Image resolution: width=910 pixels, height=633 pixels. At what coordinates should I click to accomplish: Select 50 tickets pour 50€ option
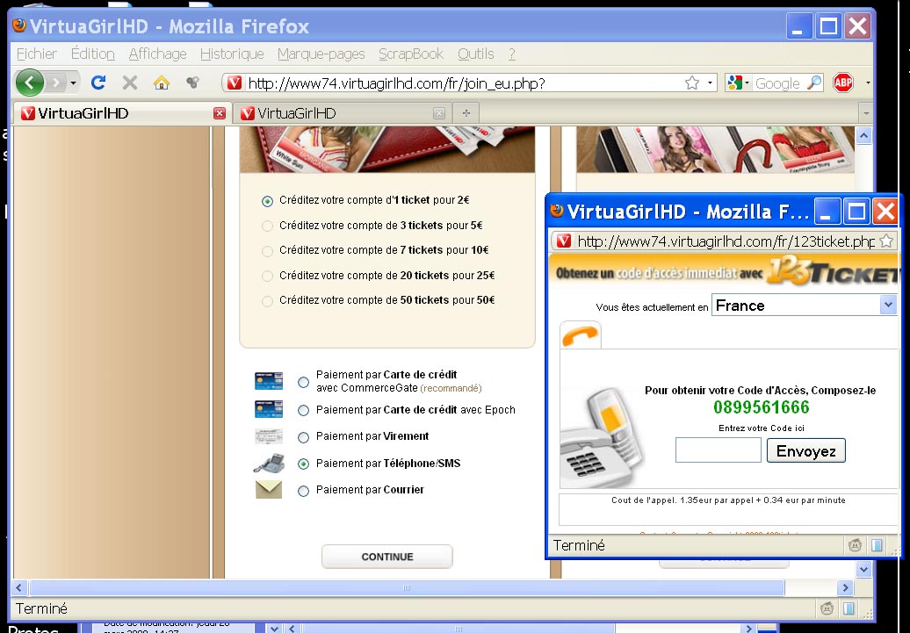pos(267,301)
